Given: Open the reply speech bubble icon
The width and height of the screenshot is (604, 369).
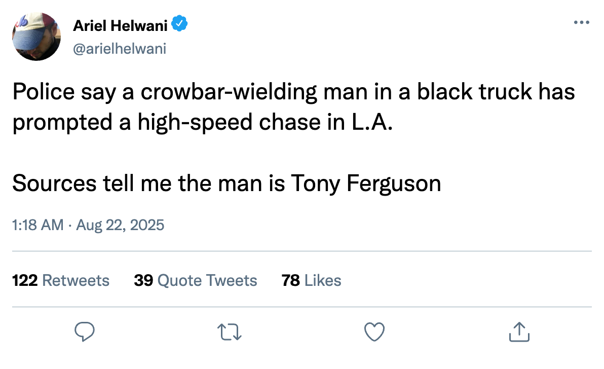Looking at the screenshot, I should pyautogui.click(x=84, y=331).
